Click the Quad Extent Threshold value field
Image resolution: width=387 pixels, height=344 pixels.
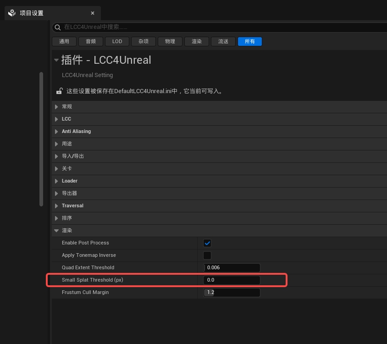(x=232, y=268)
